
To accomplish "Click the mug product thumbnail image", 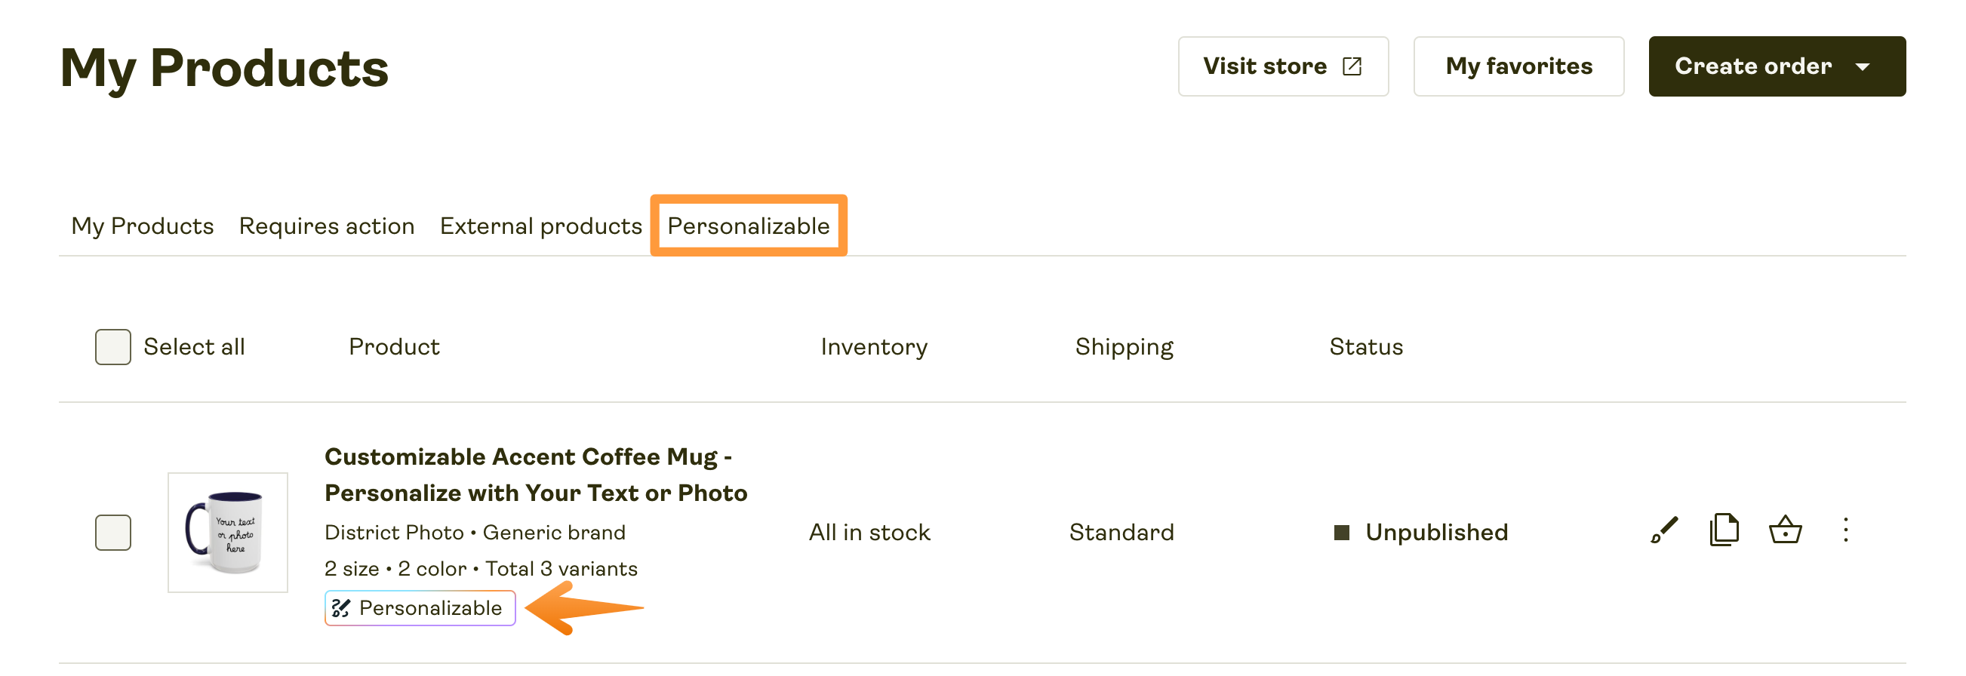I will click(226, 532).
